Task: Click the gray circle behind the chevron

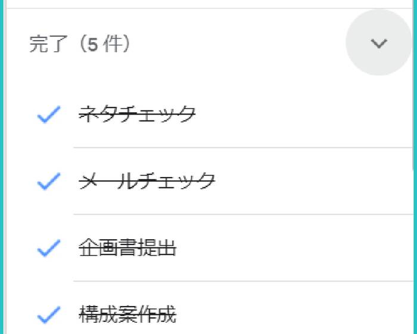Action: (379, 42)
